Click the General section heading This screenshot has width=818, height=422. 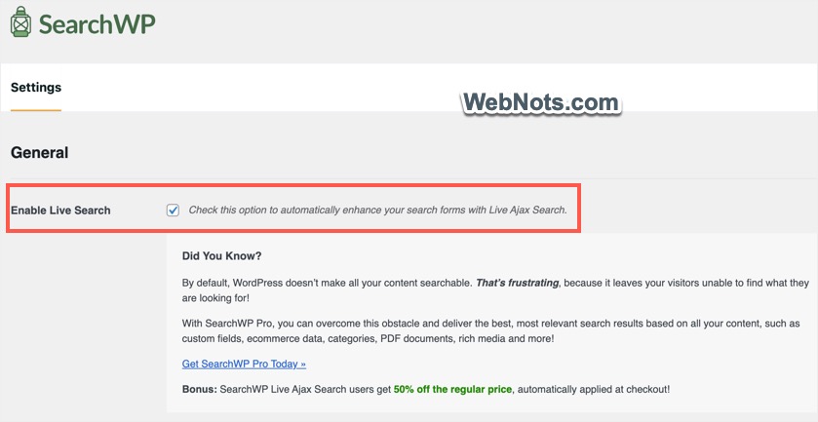click(x=39, y=153)
